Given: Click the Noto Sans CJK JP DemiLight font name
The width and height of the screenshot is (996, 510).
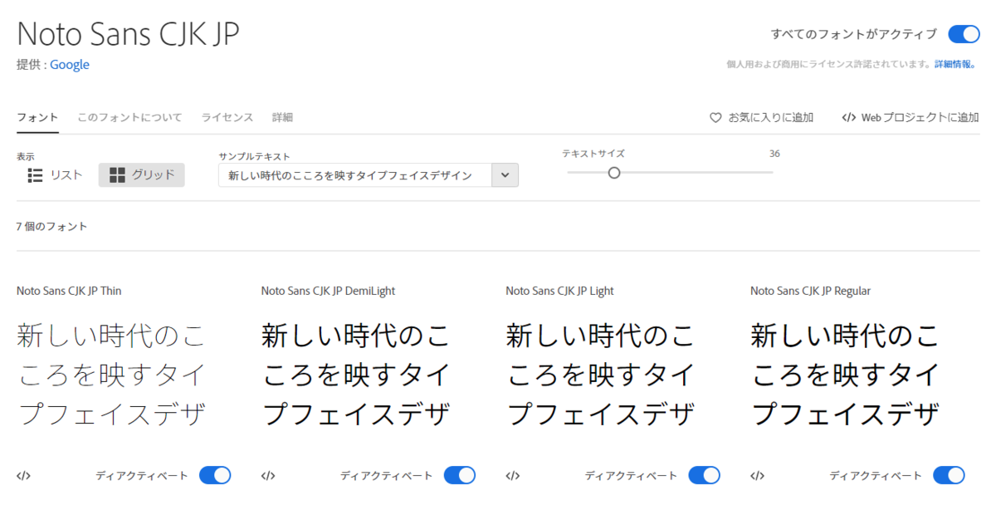Looking at the screenshot, I should (329, 291).
